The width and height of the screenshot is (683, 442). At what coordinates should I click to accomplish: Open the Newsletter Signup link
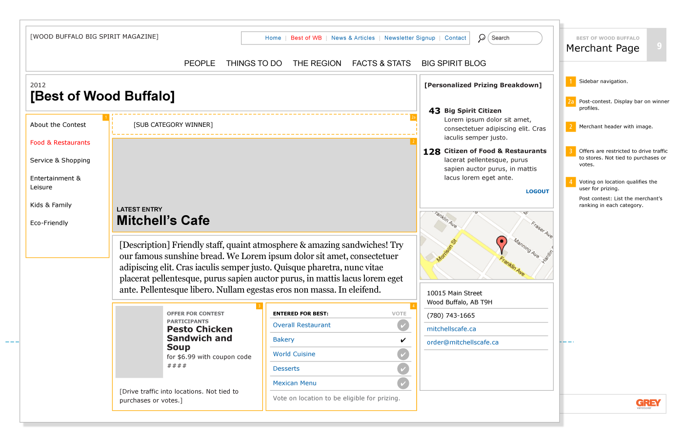point(410,38)
